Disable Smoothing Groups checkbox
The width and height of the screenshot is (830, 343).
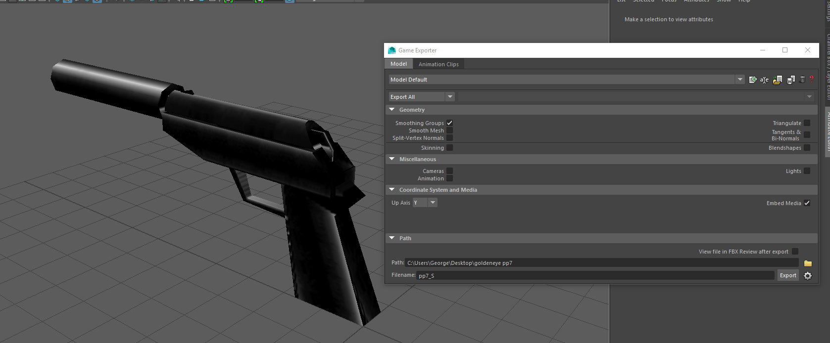[x=450, y=123]
